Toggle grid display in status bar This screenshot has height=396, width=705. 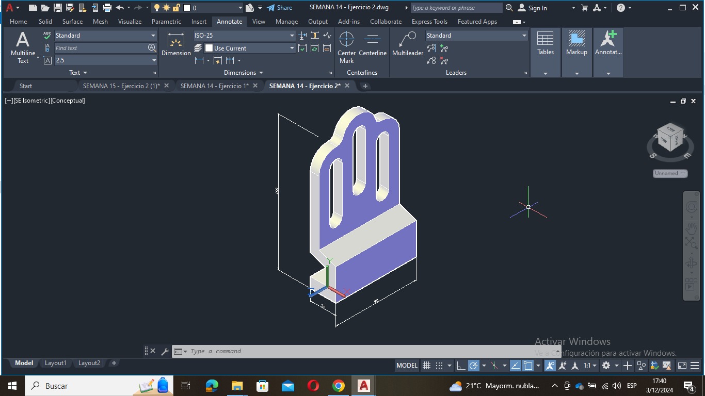click(426, 366)
